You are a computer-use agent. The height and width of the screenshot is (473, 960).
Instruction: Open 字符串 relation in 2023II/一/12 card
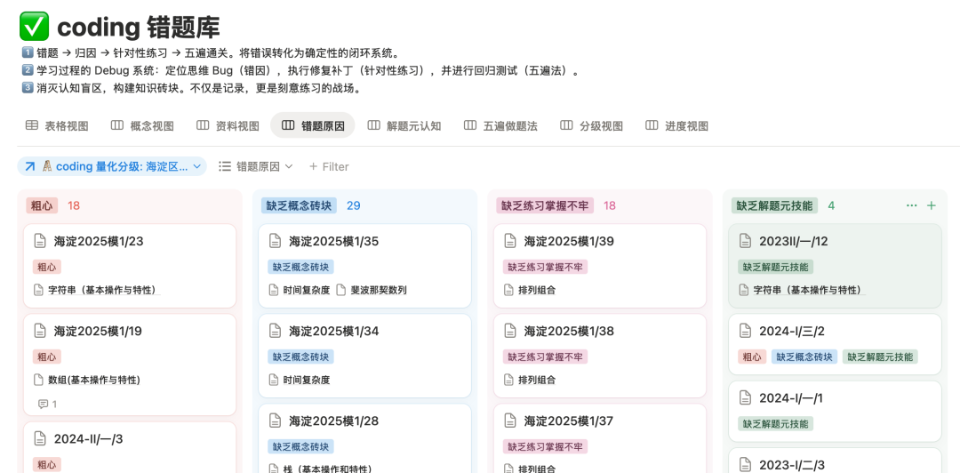click(803, 290)
